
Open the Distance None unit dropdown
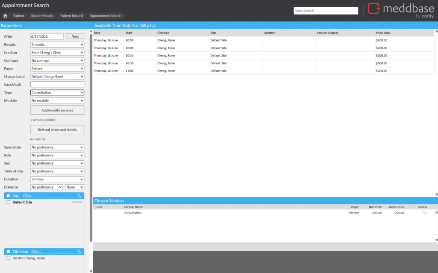[74, 187]
